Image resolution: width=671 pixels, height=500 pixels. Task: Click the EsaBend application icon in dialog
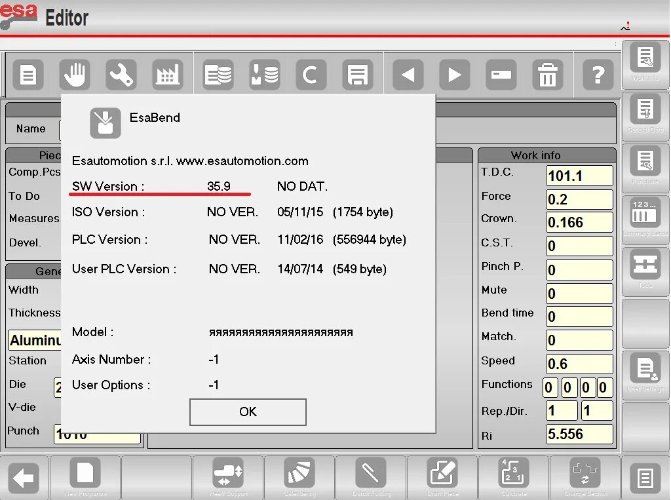click(105, 123)
